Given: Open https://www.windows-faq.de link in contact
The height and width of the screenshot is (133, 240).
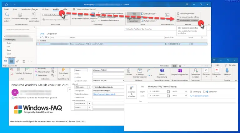Looking at the screenshot, I should [x=104, y=94].
